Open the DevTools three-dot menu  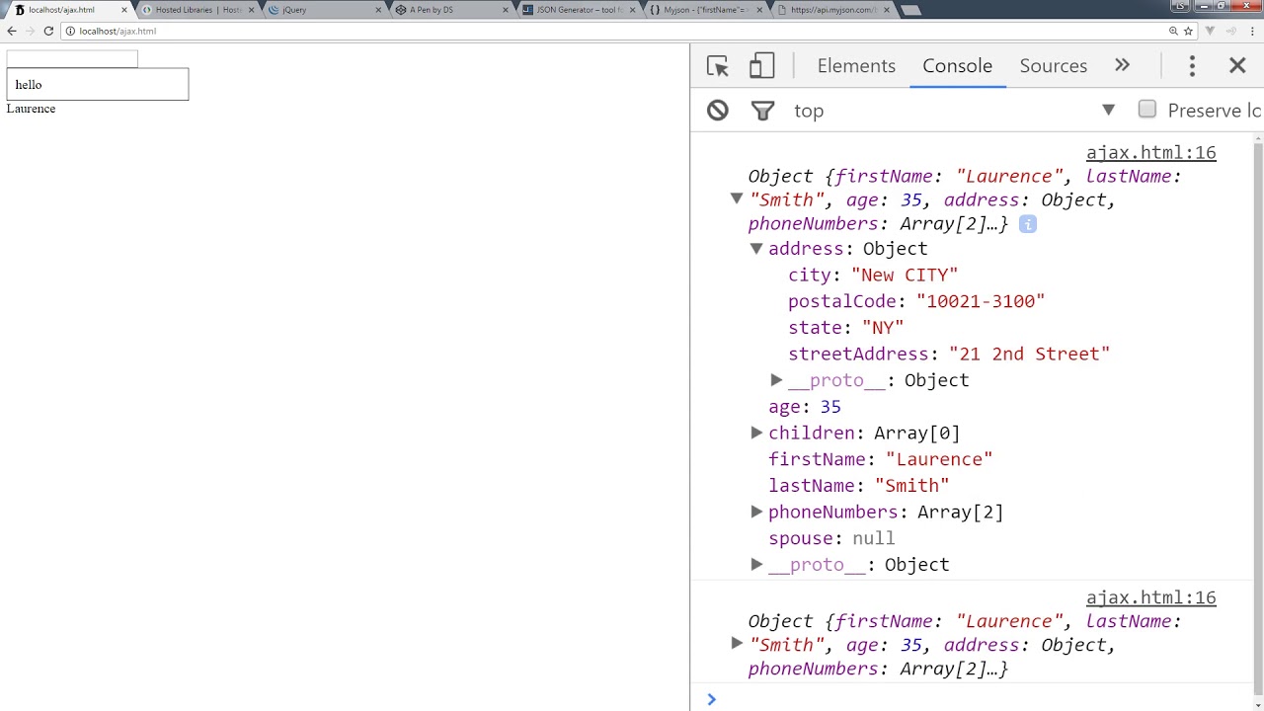point(1192,66)
